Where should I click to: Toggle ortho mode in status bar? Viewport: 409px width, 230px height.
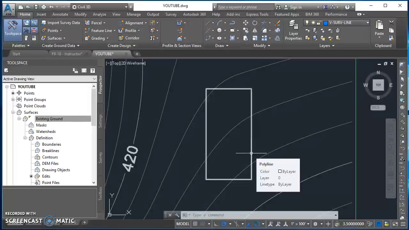(216, 224)
